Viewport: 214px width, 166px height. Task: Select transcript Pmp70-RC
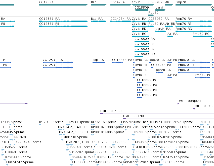(x=201, y=34)
